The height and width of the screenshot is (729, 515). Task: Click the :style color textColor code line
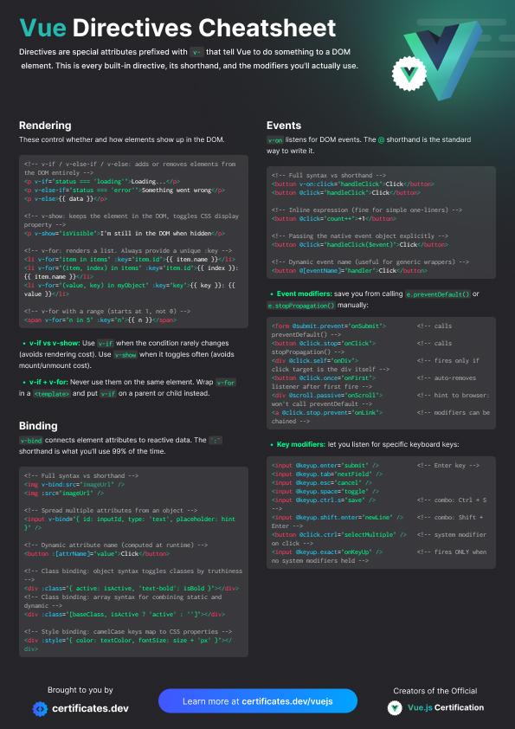point(128,644)
